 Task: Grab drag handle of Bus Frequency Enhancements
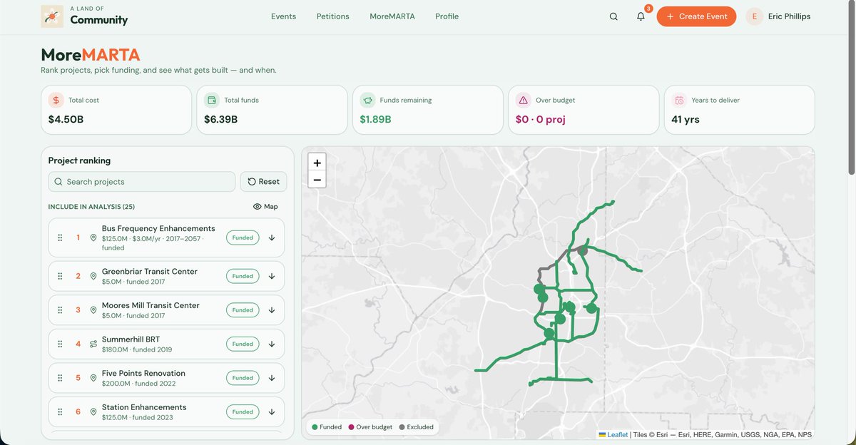click(x=61, y=237)
